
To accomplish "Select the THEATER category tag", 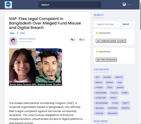I will coord(99,113).
